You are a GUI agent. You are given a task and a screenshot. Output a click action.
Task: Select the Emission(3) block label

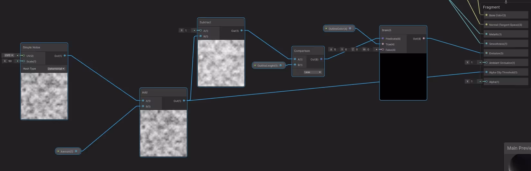coord(496,53)
